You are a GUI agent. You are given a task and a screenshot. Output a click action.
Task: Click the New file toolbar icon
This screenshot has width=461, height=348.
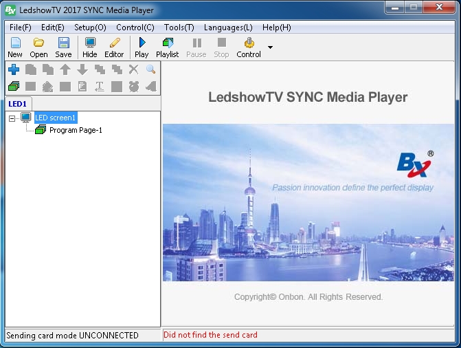click(15, 47)
